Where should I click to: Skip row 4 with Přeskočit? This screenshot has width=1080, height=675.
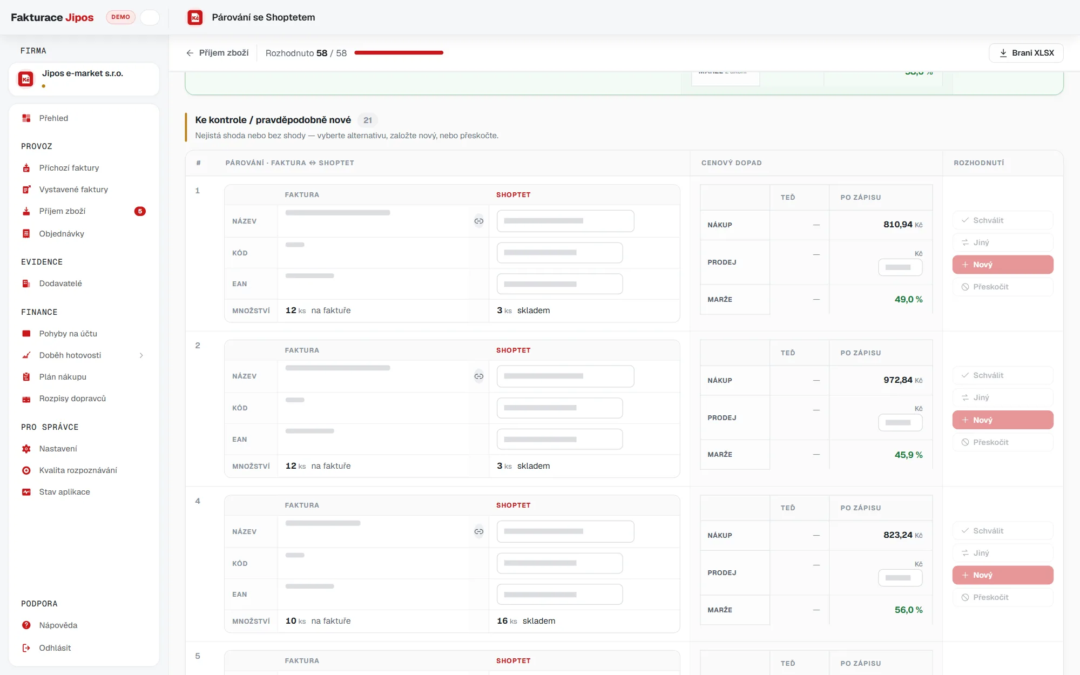pyautogui.click(x=1003, y=597)
